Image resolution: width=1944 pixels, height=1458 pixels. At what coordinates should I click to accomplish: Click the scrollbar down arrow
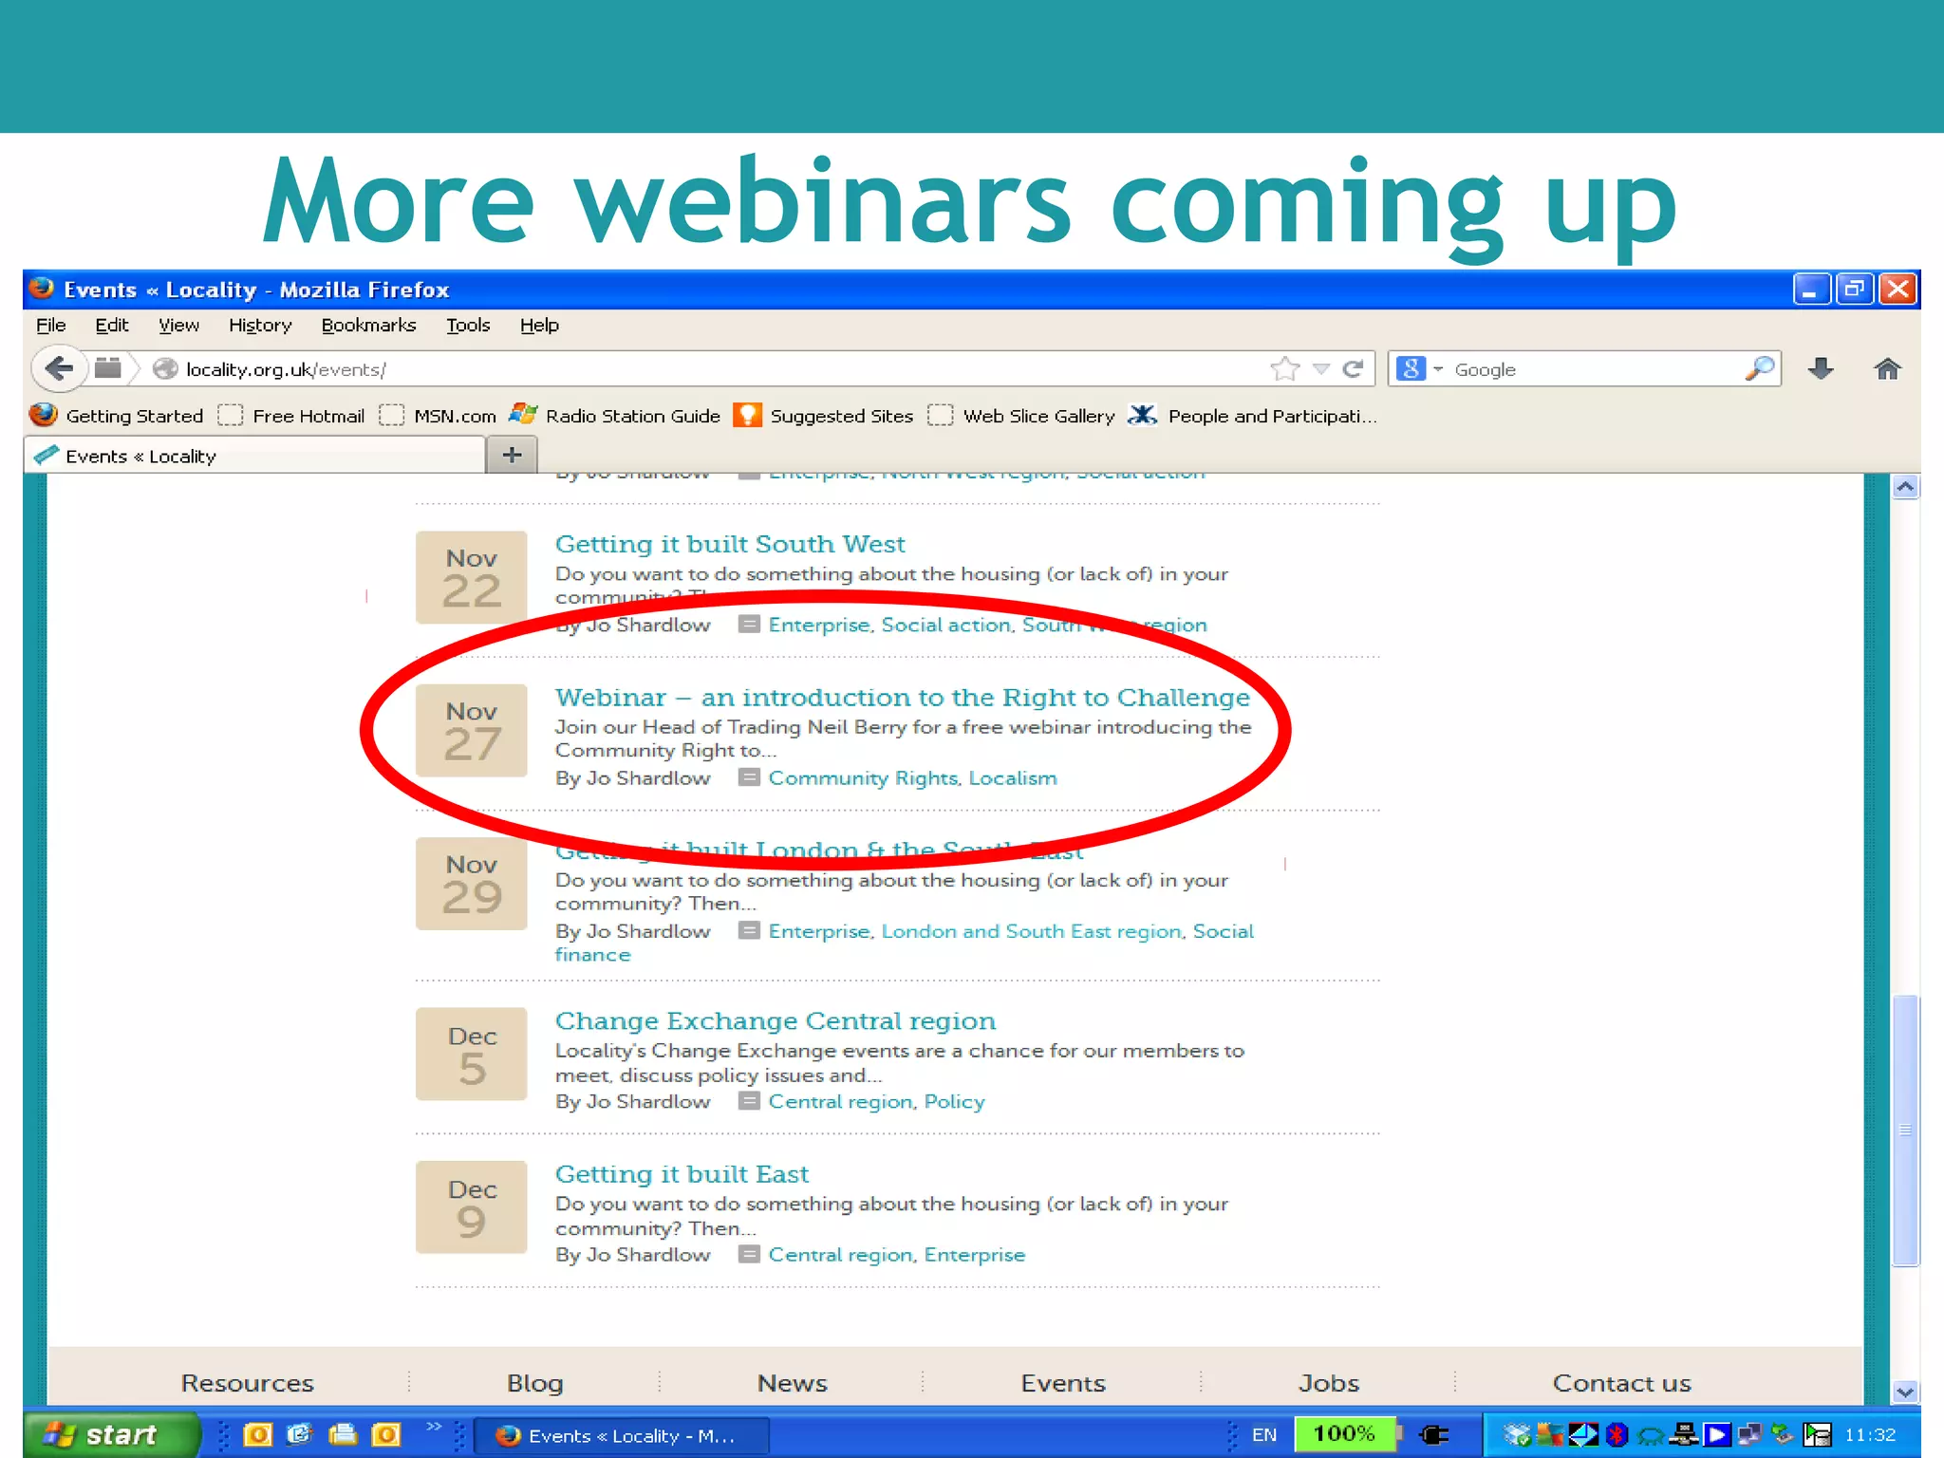[1905, 1393]
